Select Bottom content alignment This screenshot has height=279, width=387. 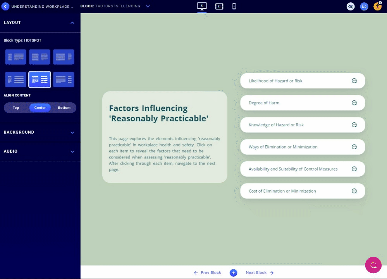click(64, 107)
